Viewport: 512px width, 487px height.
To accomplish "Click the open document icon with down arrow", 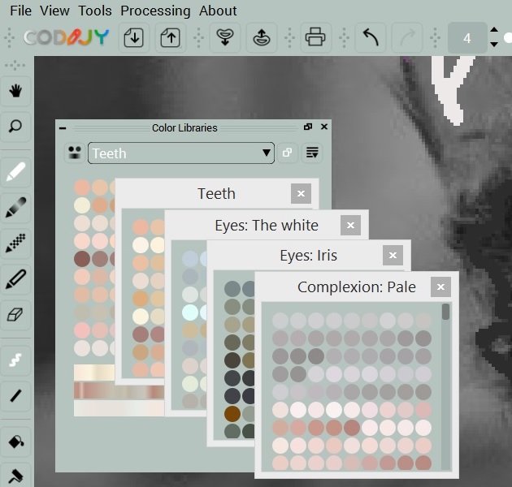I will point(134,37).
